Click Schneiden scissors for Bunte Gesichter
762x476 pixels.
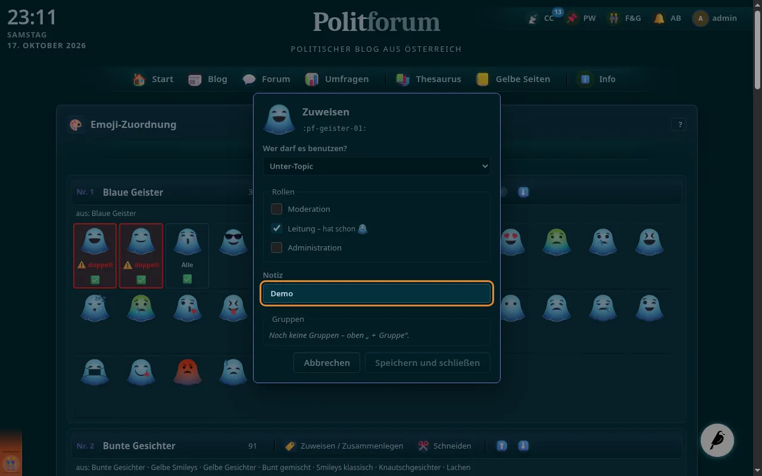444,446
